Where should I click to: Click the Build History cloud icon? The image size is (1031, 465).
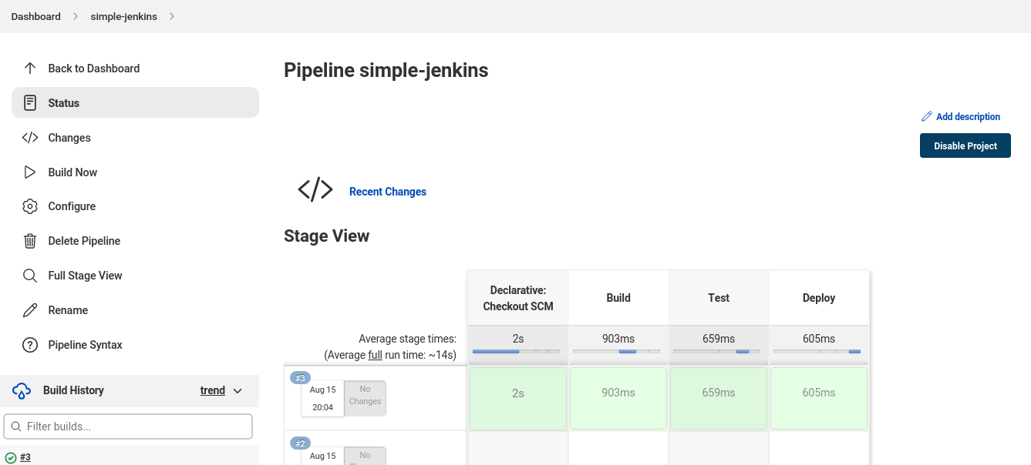tap(21, 390)
